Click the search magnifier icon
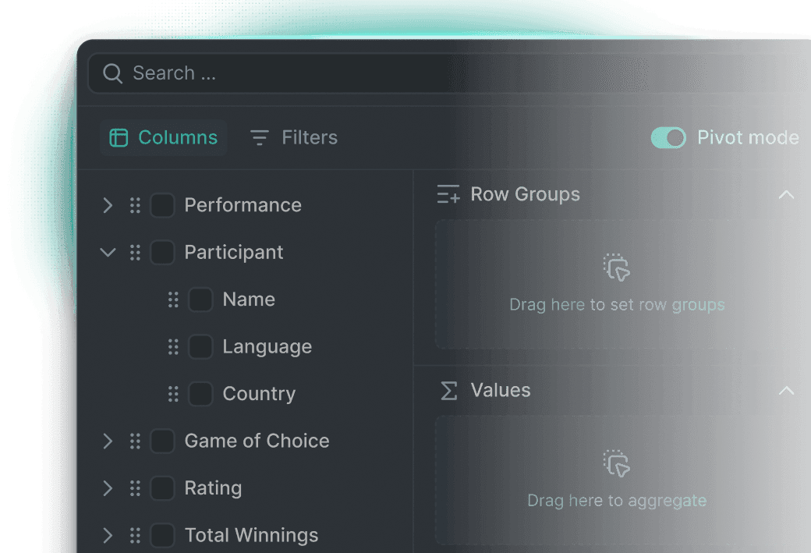811x553 pixels. (113, 73)
